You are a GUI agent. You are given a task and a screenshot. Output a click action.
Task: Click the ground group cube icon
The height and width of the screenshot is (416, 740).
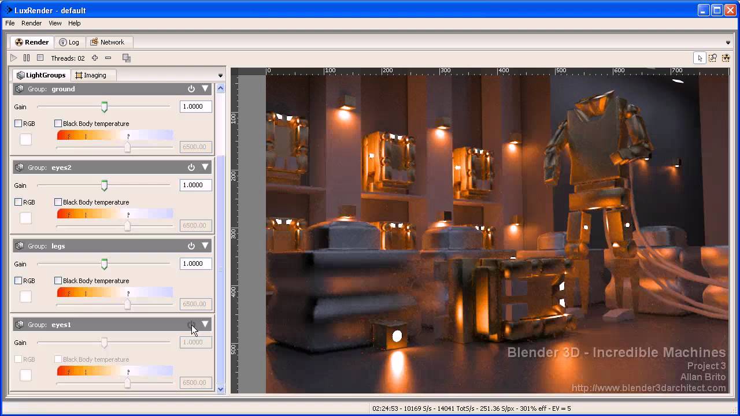[20, 89]
